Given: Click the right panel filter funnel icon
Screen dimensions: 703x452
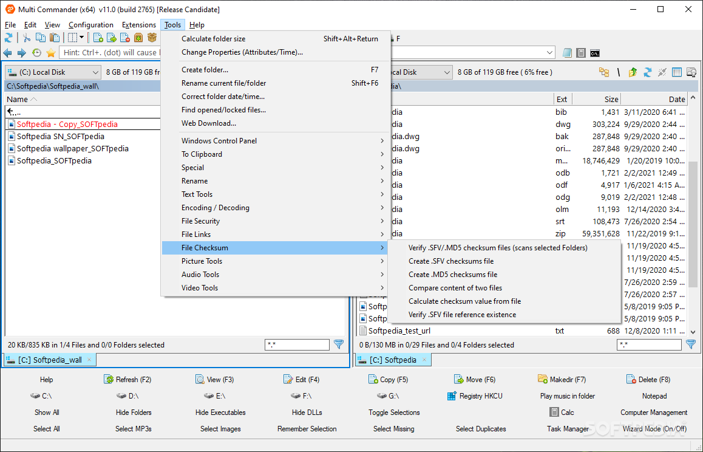Looking at the screenshot, I should click(x=691, y=344).
